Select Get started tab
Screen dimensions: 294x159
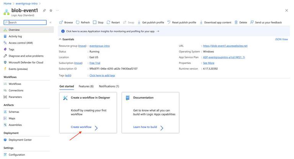pos(67,86)
